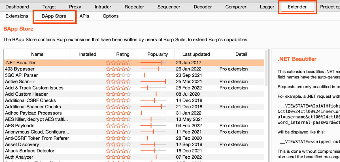Click star rating of .NET Beautifier
Image resolution: width=340 pixels, height=162 pixels.
coord(118,63)
